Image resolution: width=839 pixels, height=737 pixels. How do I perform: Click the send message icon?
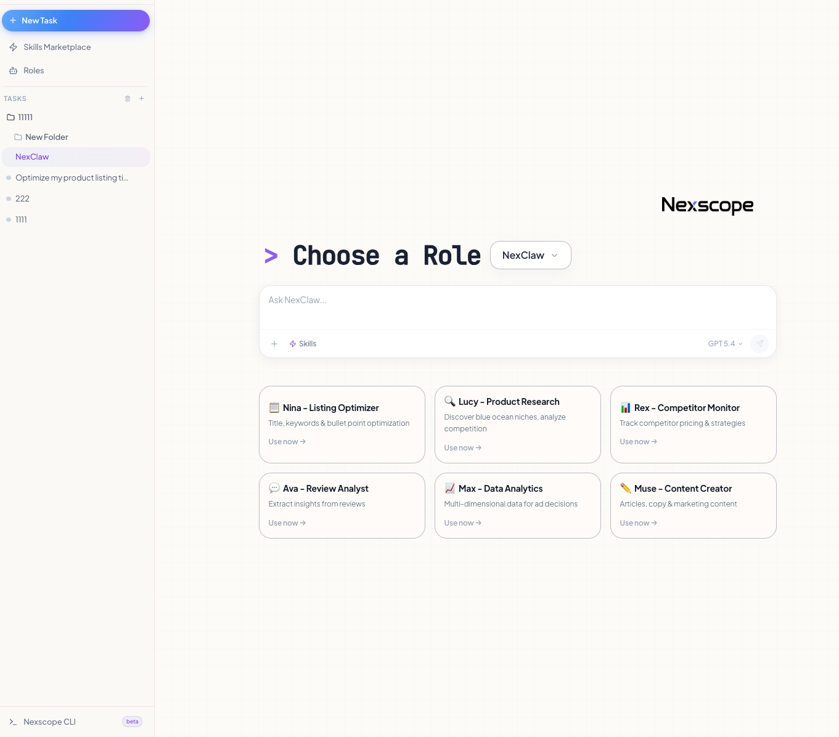pyautogui.click(x=759, y=343)
